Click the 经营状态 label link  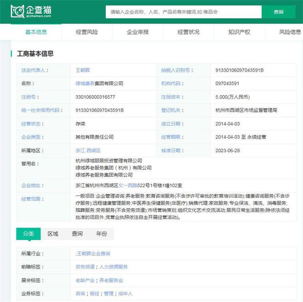click(31, 123)
